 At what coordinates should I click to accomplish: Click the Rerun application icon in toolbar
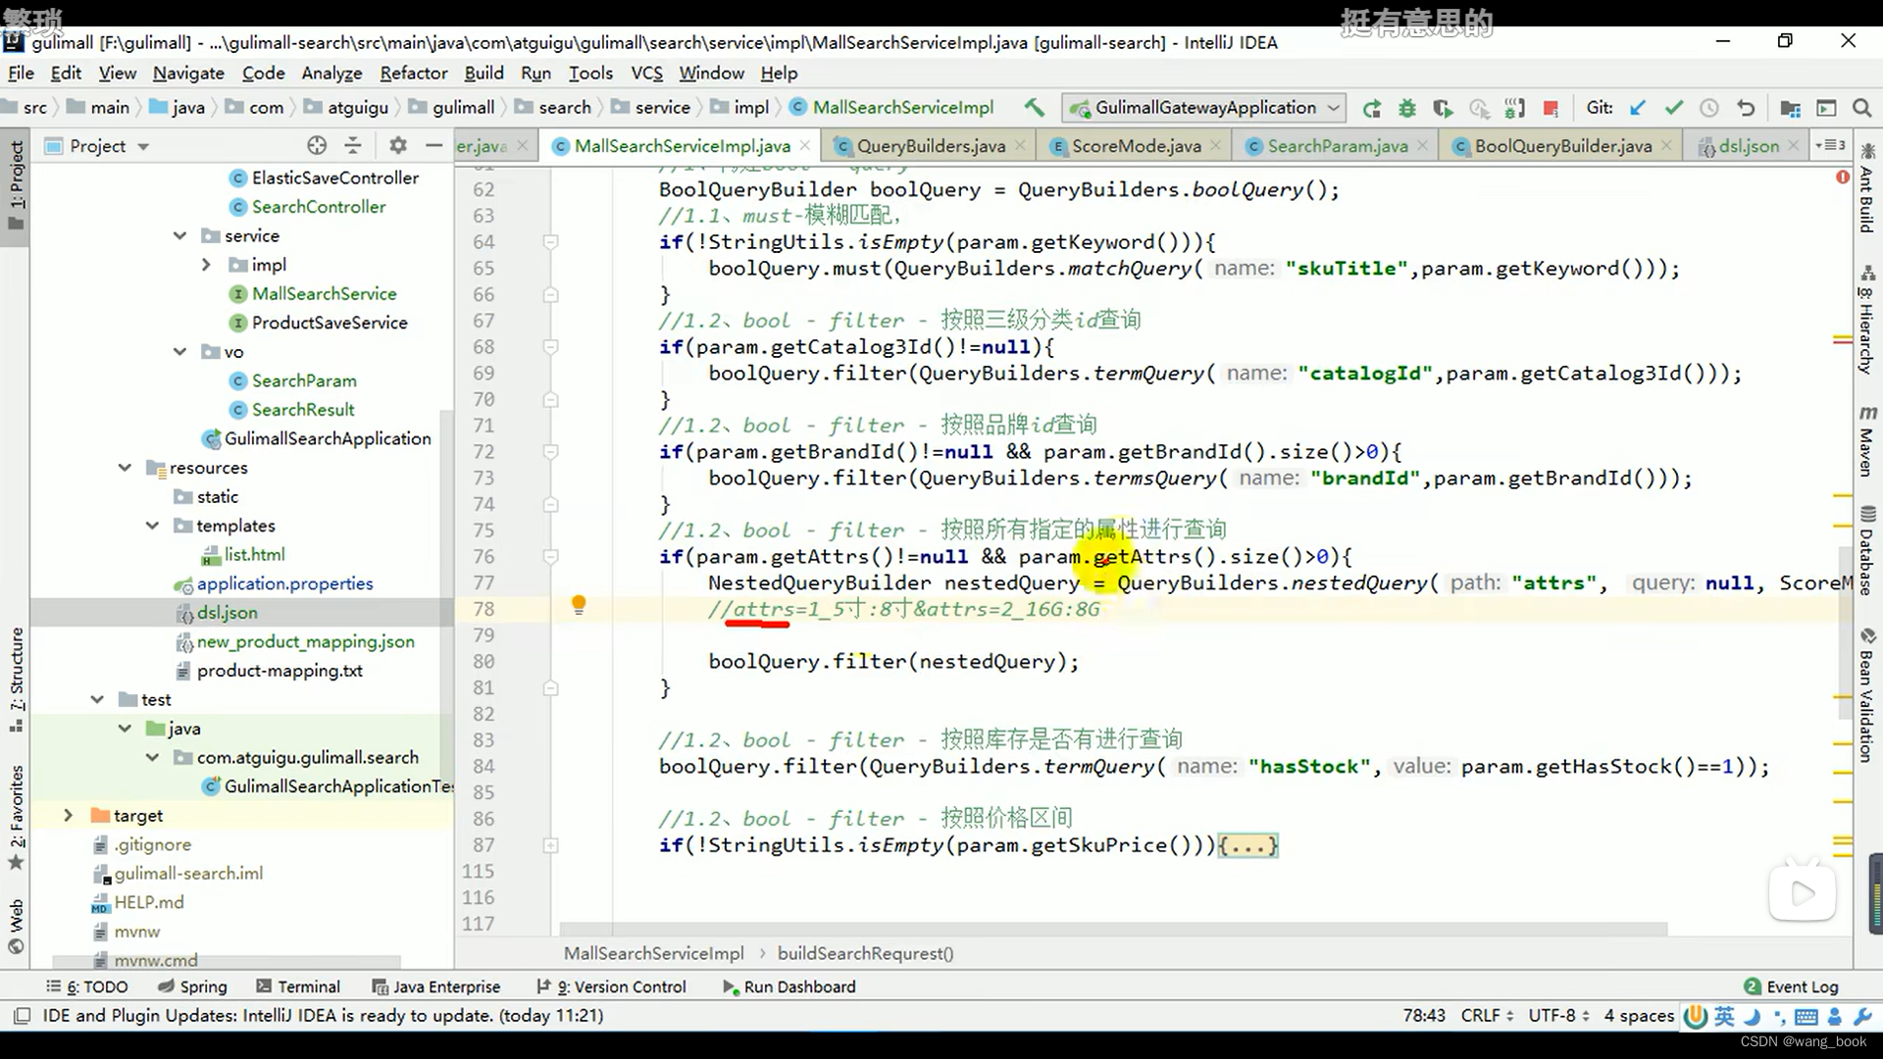point(1372,108)
